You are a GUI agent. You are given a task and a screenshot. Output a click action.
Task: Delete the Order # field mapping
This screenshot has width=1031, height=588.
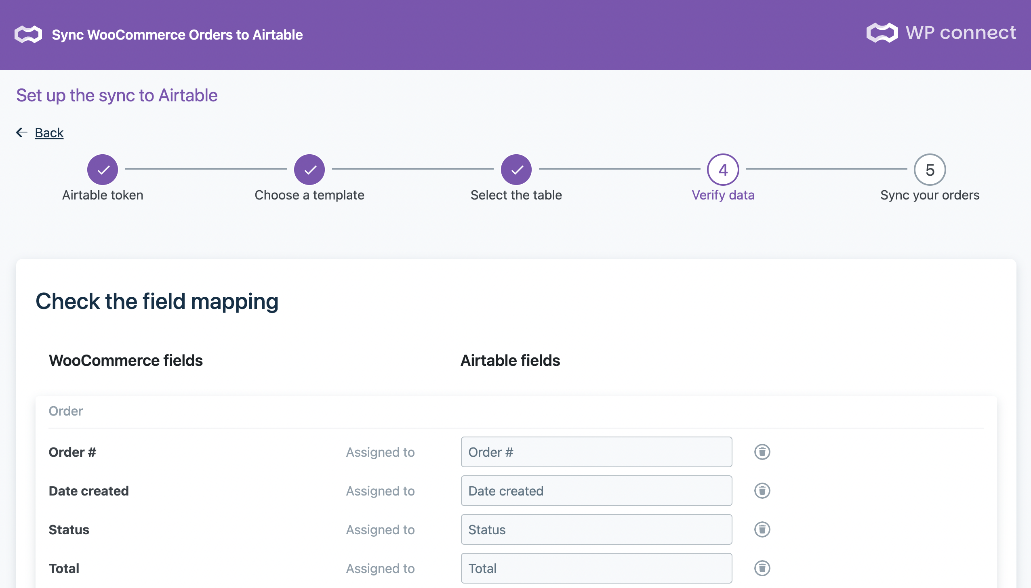(x=762, y=452)
